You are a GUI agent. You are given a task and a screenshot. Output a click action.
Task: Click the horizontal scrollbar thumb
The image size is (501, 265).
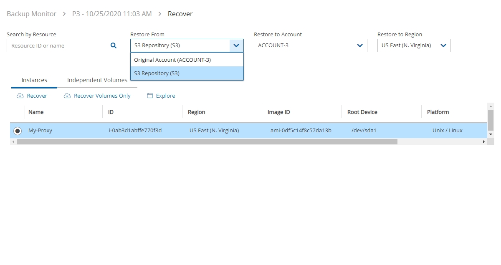tap(207, 142)
